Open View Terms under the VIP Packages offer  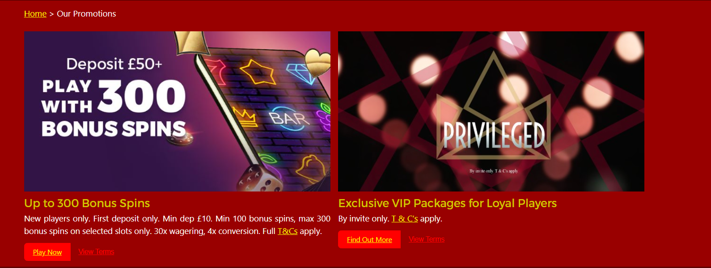tap(427, 239)
